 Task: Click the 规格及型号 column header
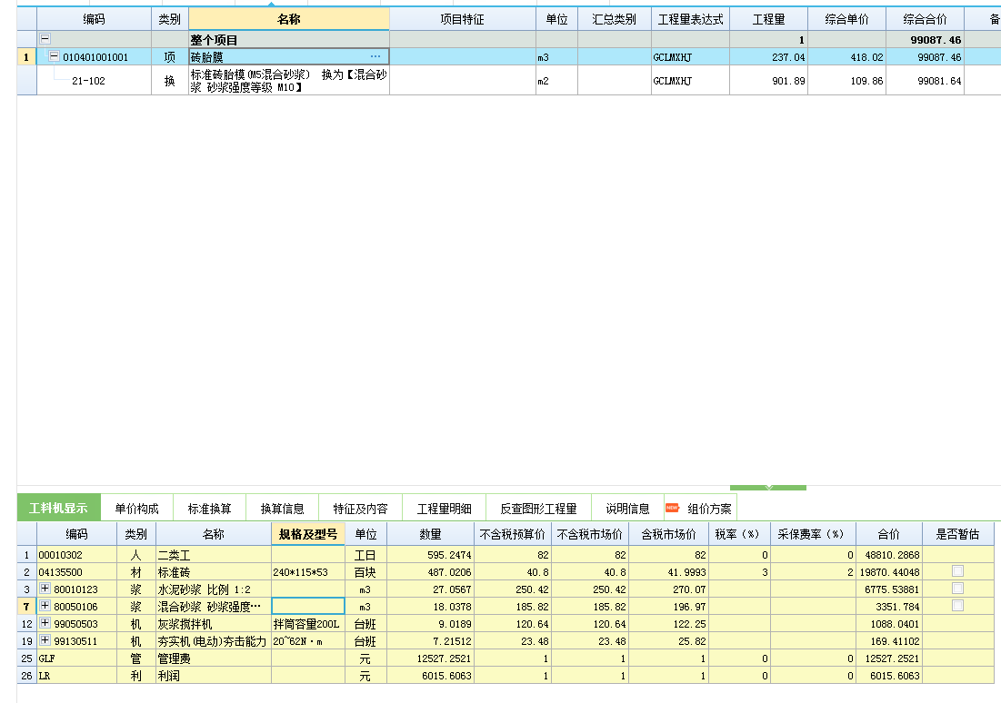coord(308,534)
